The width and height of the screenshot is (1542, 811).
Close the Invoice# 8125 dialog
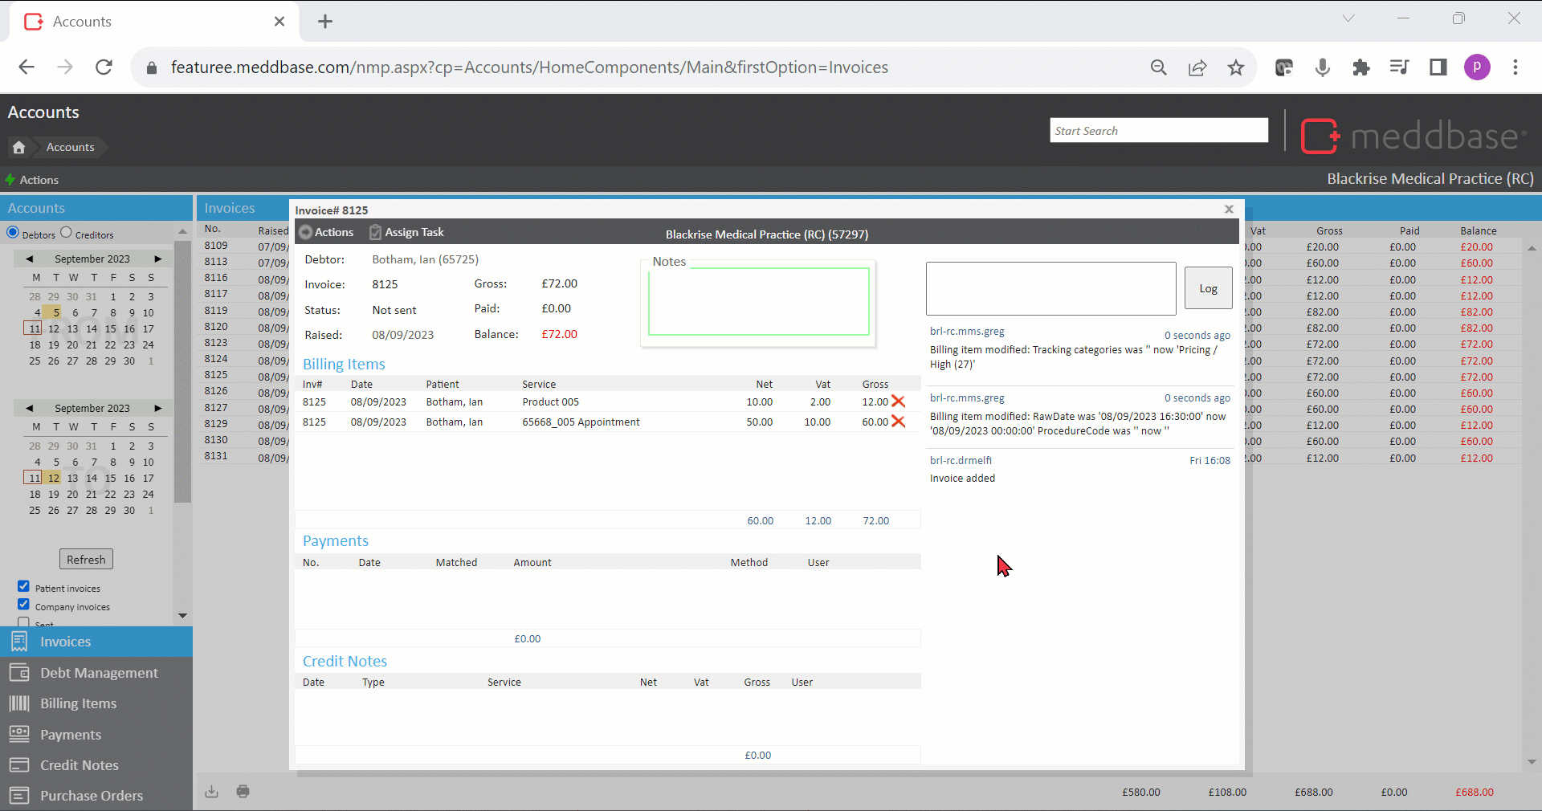click(x=1229, y=210)
